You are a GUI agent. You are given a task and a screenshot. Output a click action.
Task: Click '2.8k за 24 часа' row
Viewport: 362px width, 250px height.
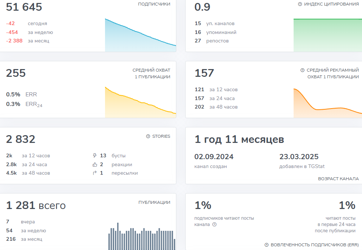[x=27, y=164]
